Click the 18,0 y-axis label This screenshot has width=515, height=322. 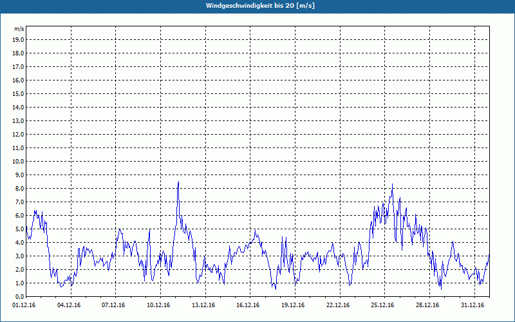(x=18, y=53)
